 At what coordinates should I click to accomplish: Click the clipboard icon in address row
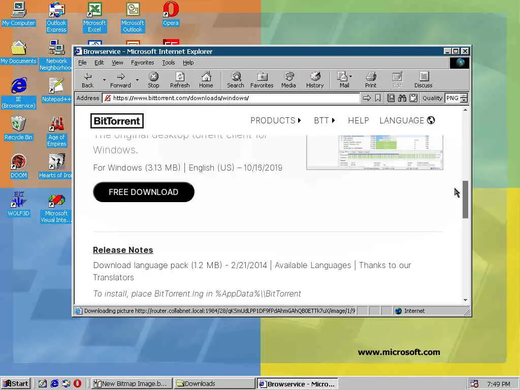coord(413,98)
